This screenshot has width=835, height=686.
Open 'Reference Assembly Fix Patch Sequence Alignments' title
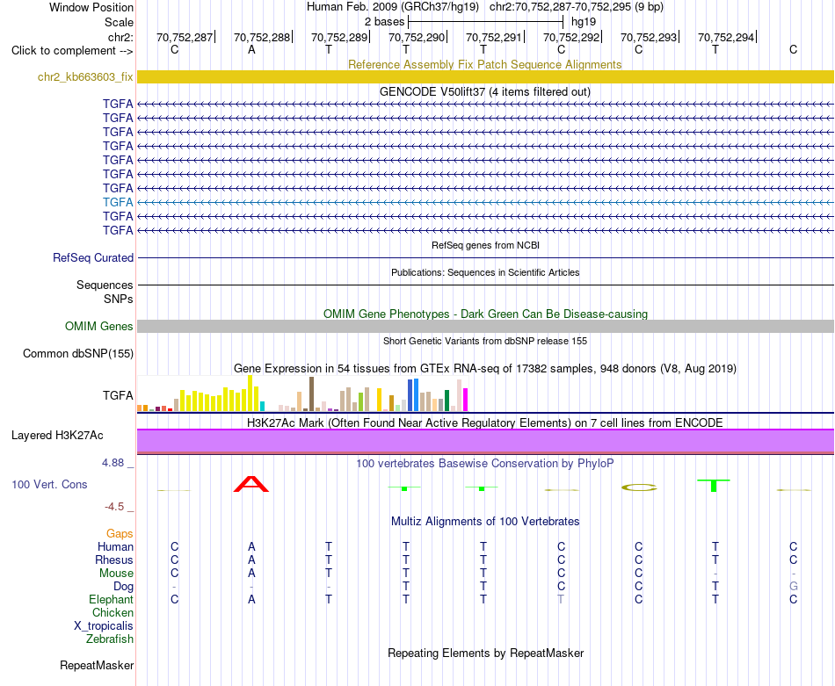[484, 64]
